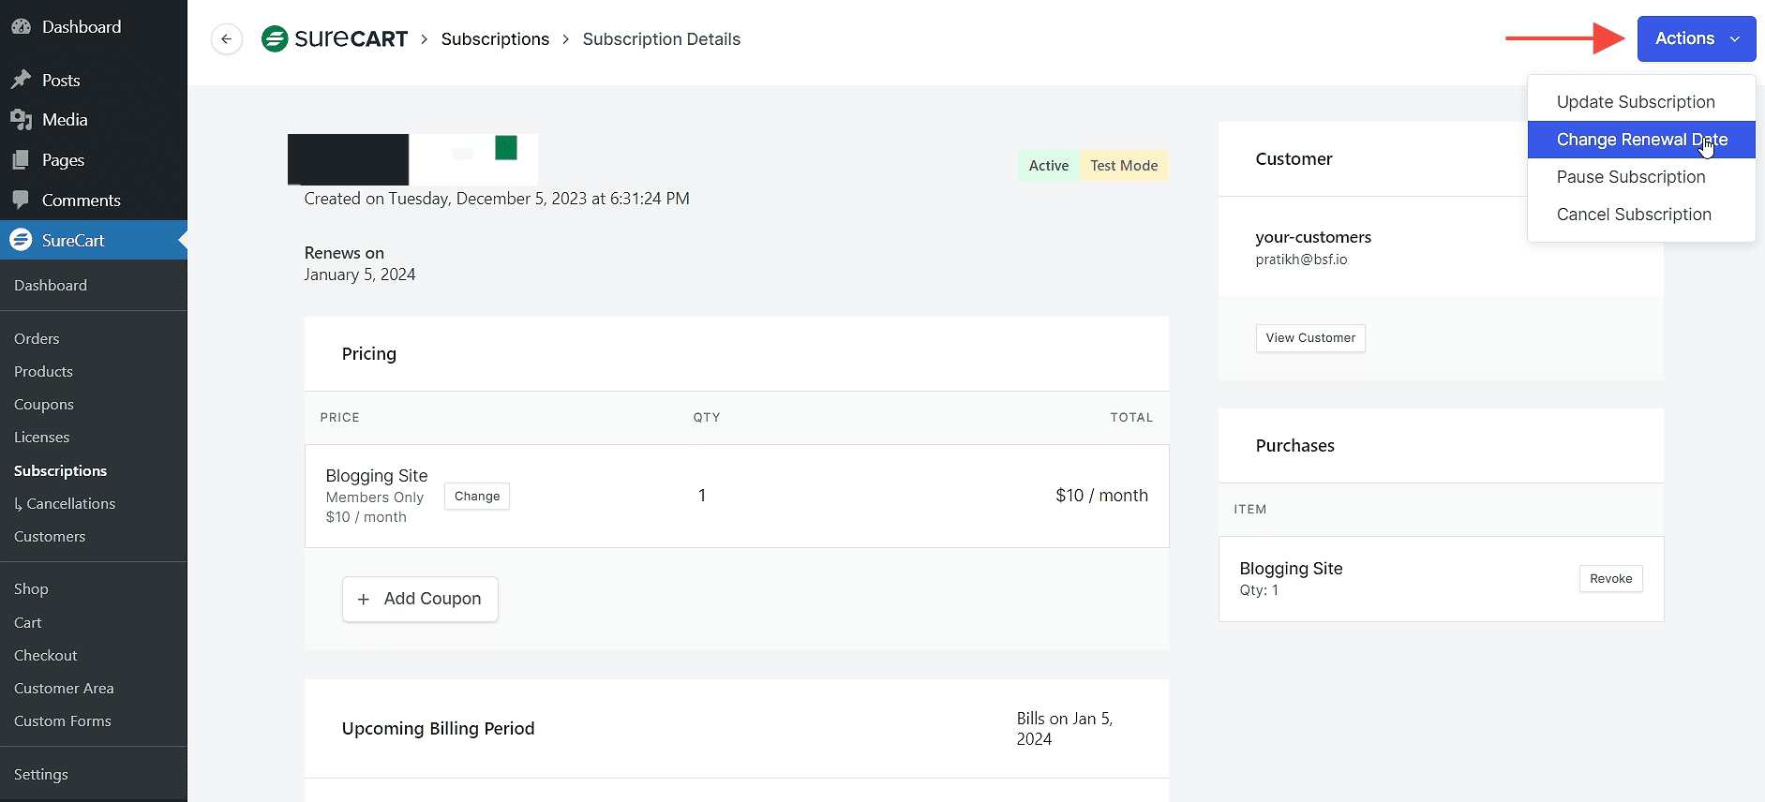This screenshot has height=802, width=1765.
Task: Click the back arrow icon button
Action: coord(226,39)
